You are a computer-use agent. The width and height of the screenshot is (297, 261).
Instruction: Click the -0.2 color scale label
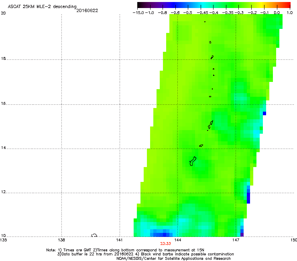[252, 13]
